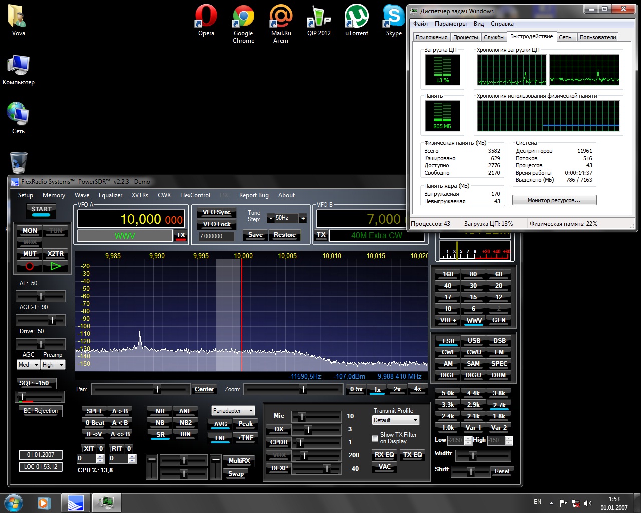Toggle the VFO Lock button

(x=217, y=224)
